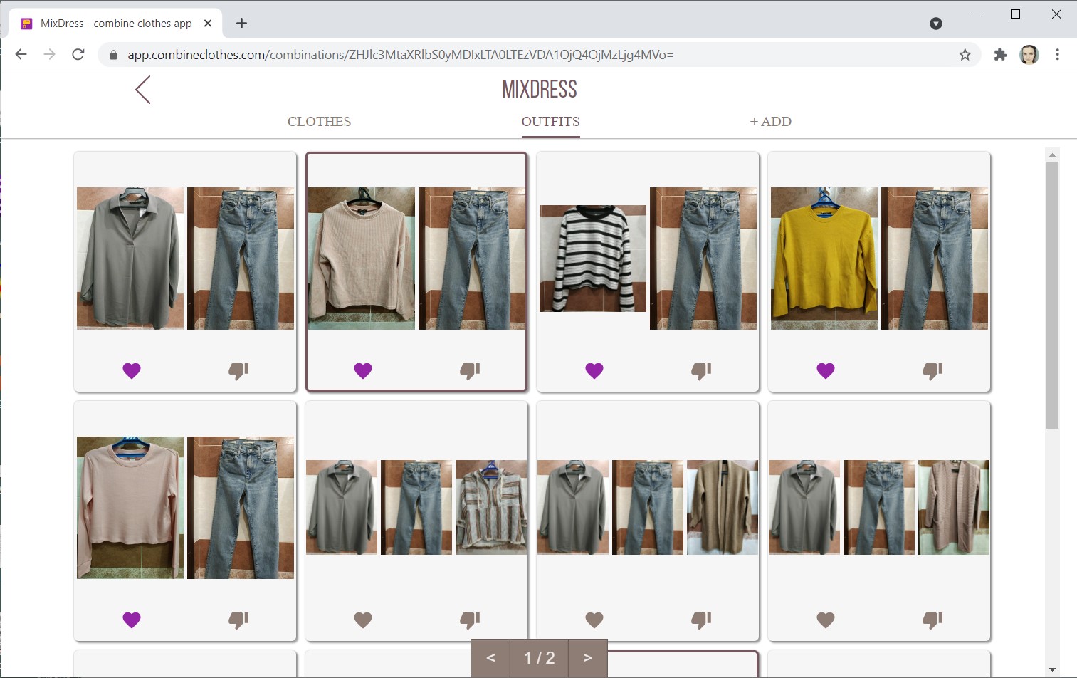Image resolution: width=1077 pixels, height=678 pixels.
Task: Dislike the striped top and jeans combination
Action: click(x=701, y=370)
